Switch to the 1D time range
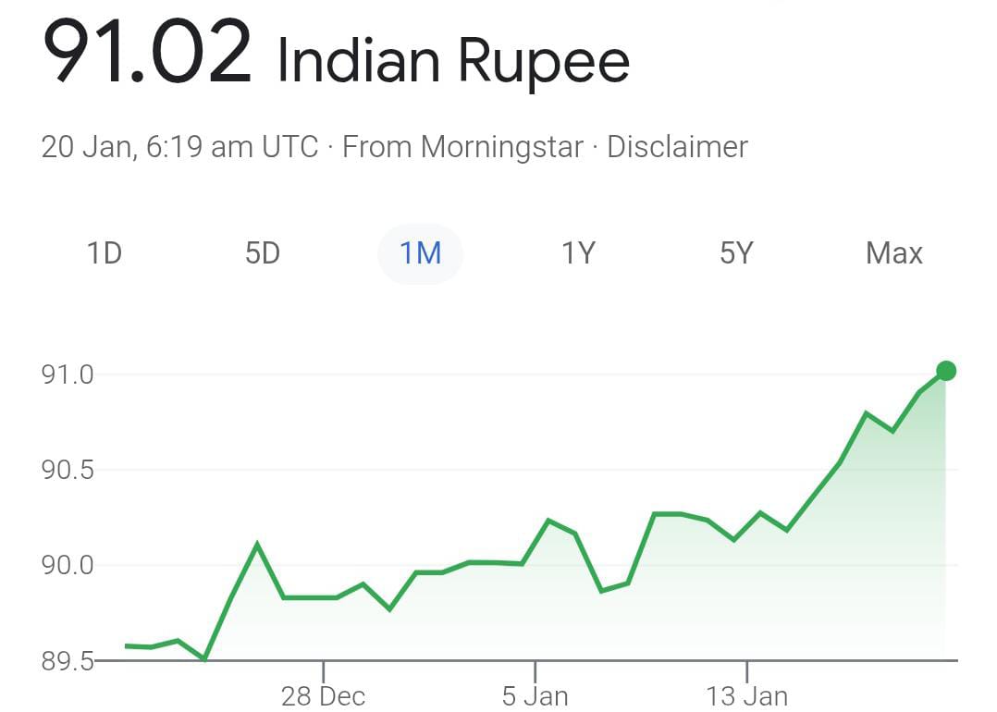Screen dimensions: 997x712 [105, 253]
